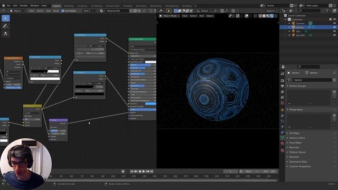Open the Tool properties tab icon

click(283, 74)
